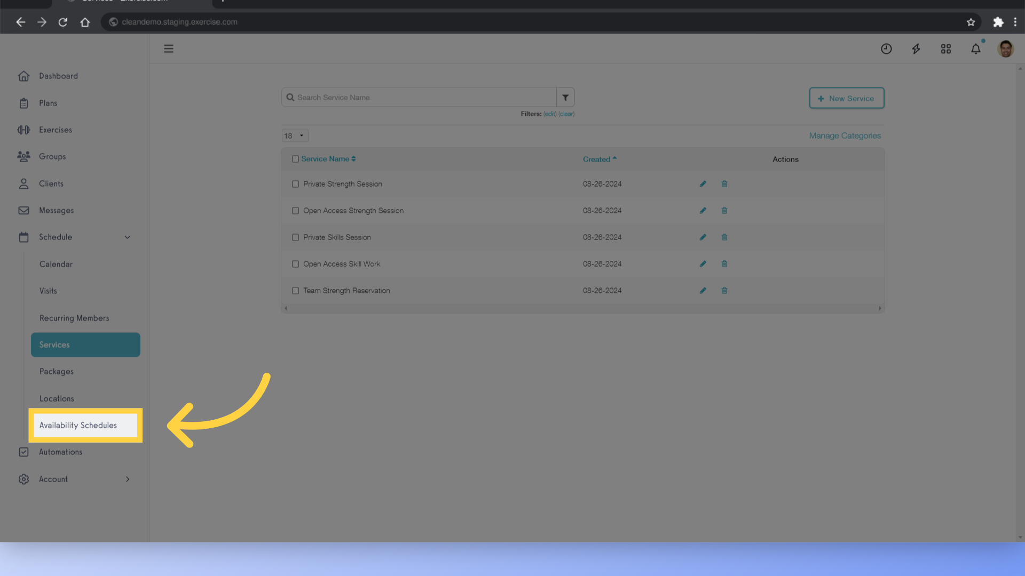Click the delete icon for Open Access Skill Work
1025x576 pixels.
click(x=724, y=263)
